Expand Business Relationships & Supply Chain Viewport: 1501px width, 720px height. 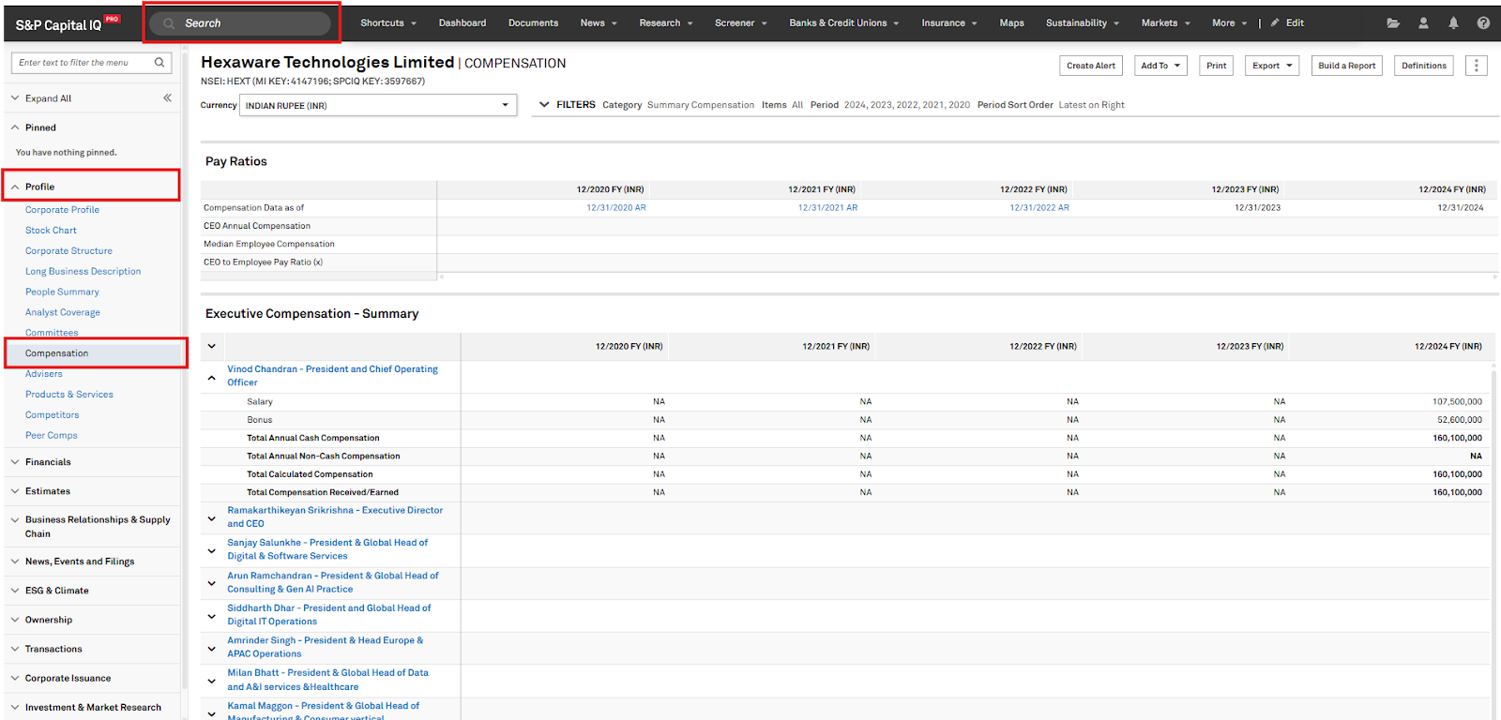click(15, 519)
